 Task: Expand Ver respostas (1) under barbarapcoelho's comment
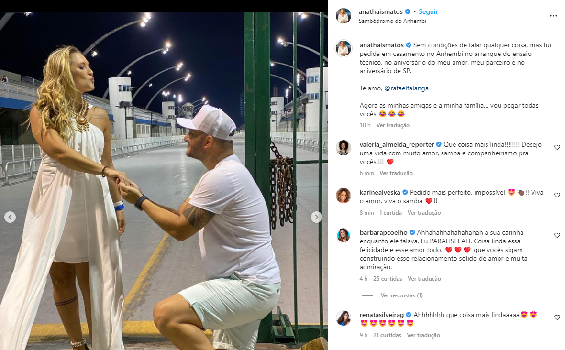tap(401, 295)
